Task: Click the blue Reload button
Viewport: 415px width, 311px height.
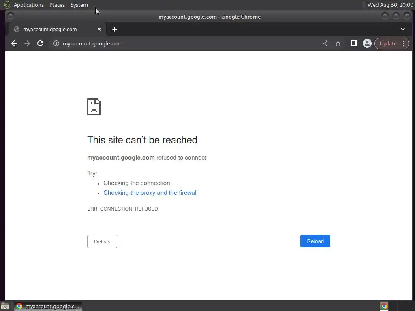Action: (315, 241)
